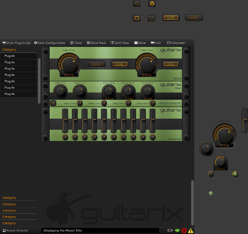Click the plug-in list vertical scrollbar
This screenshot has width=248, height=234.
39,81
